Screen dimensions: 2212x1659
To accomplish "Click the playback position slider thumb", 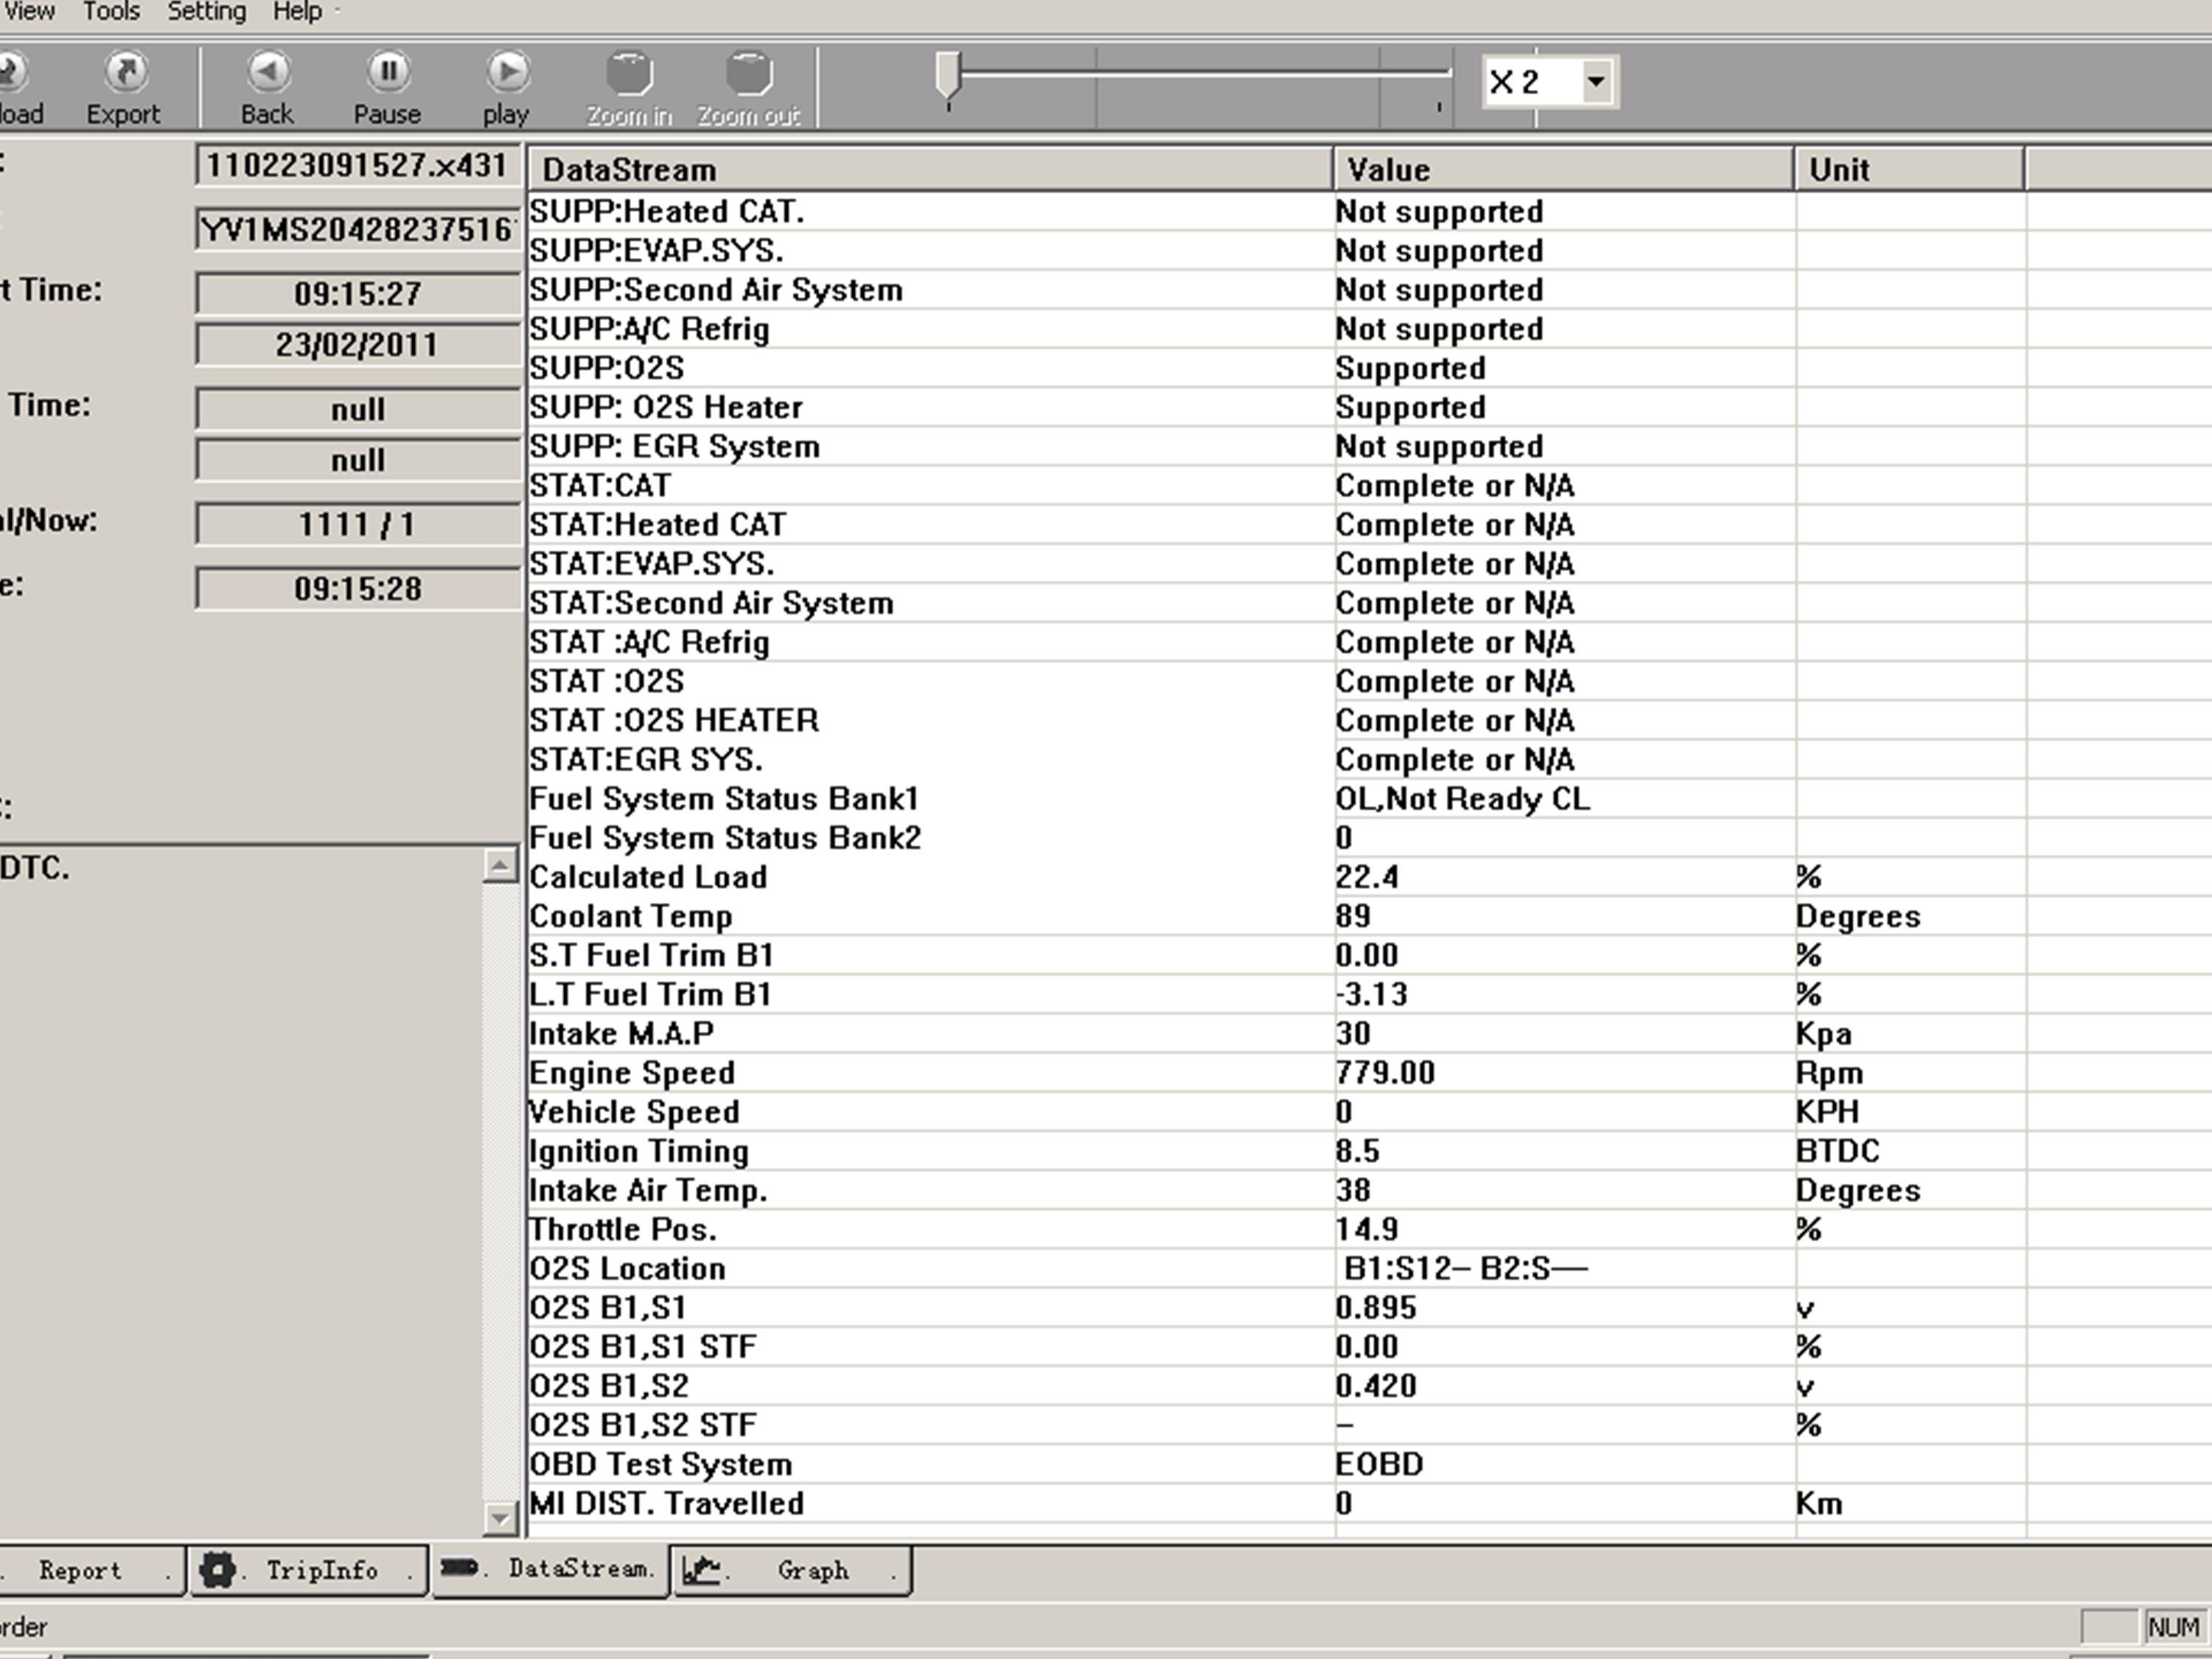I will [948, 74].
